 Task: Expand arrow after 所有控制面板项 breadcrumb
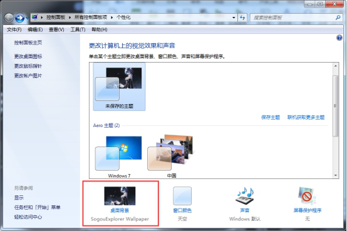point(111,18)
